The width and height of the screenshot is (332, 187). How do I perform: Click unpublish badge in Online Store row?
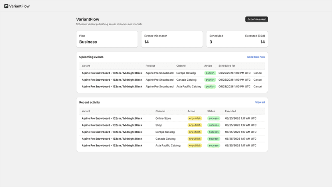coord(195,118)
